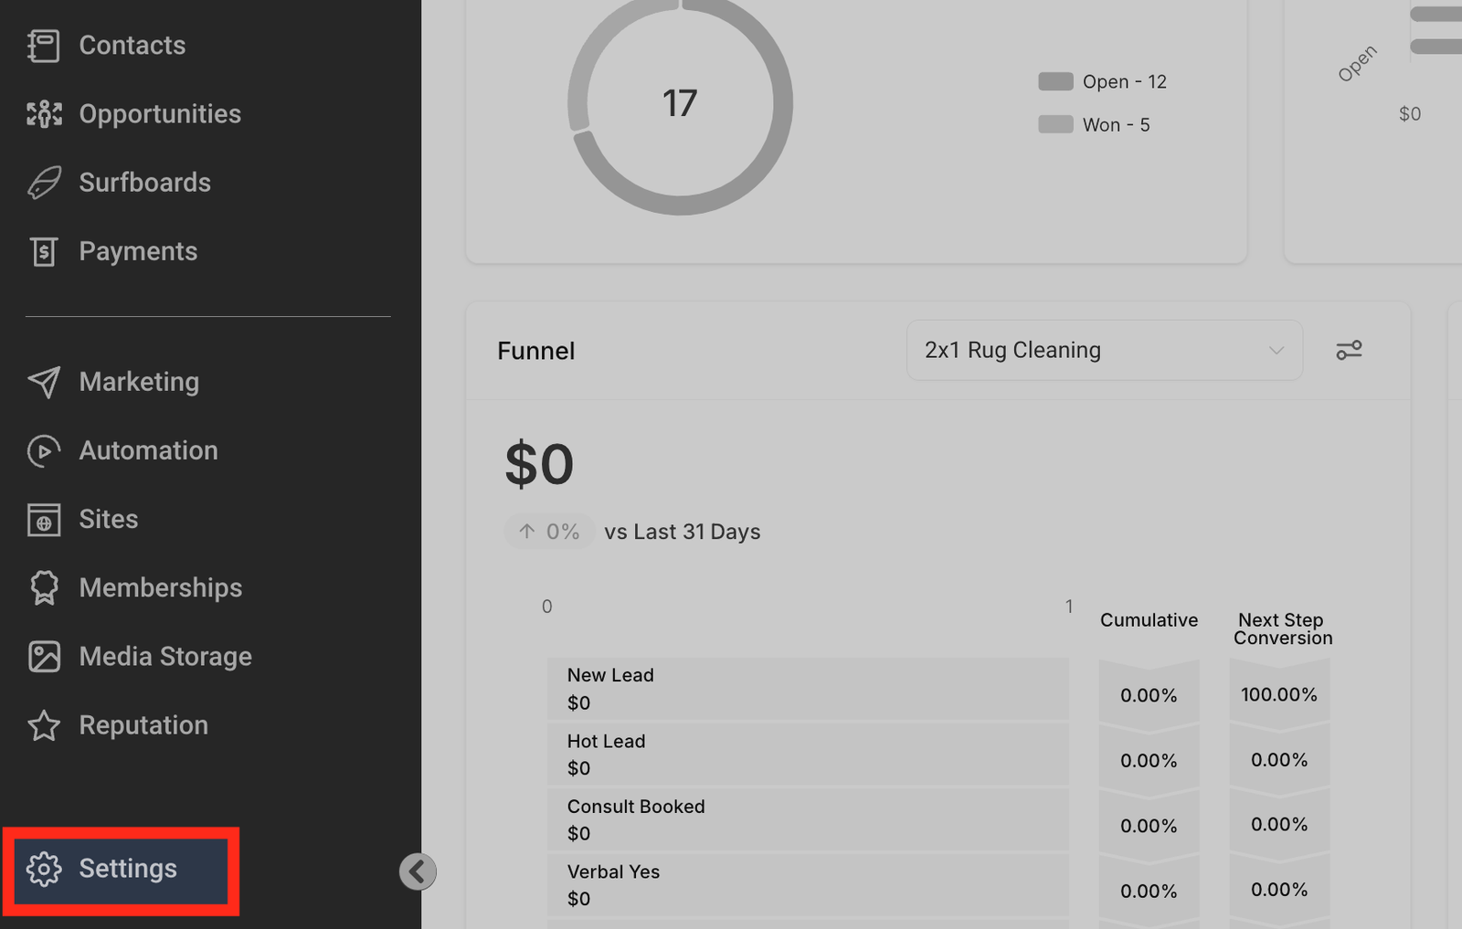The width and height of the screenshot is (1462, 929).
Task: Toggle the Open - 12 legend swatch
Action: click(x=1055, y=81)
